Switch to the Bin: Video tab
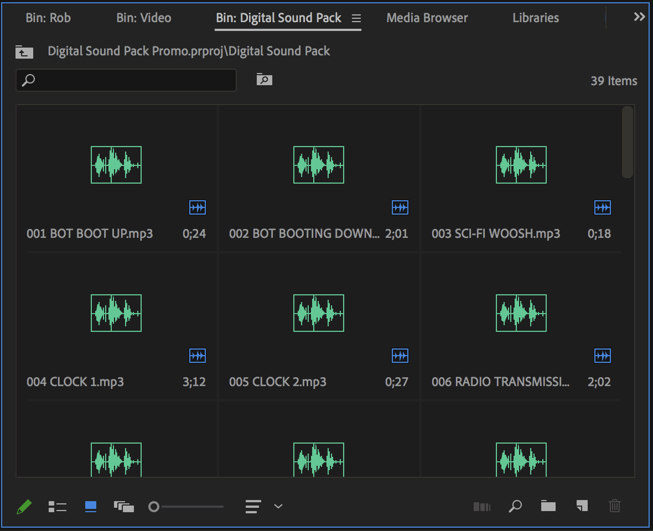This screenshot has height=531, width=653. click(144, 18)
